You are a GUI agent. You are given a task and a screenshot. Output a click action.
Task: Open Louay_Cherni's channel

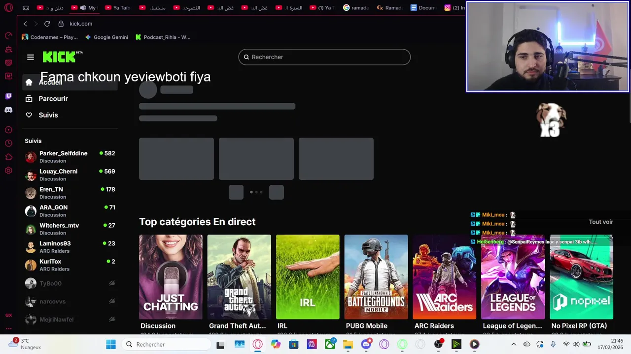coord(70,175)
